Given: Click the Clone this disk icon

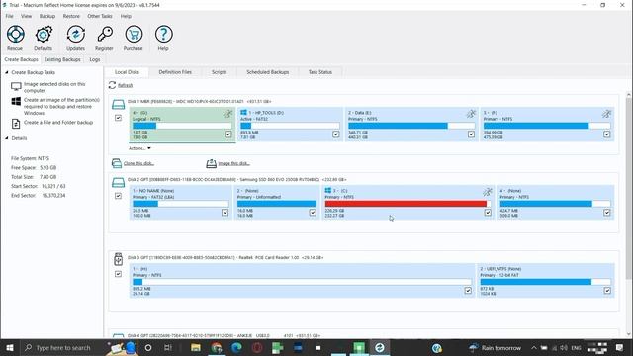Looking at the screenshot, I should [117, 163].
